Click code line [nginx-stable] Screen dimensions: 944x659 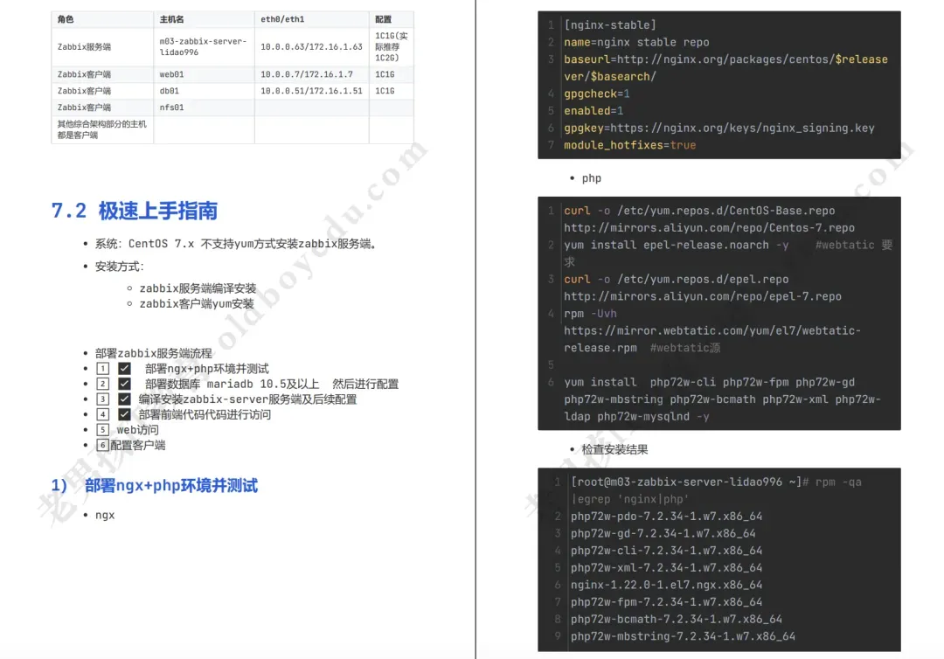pos(610,25)
